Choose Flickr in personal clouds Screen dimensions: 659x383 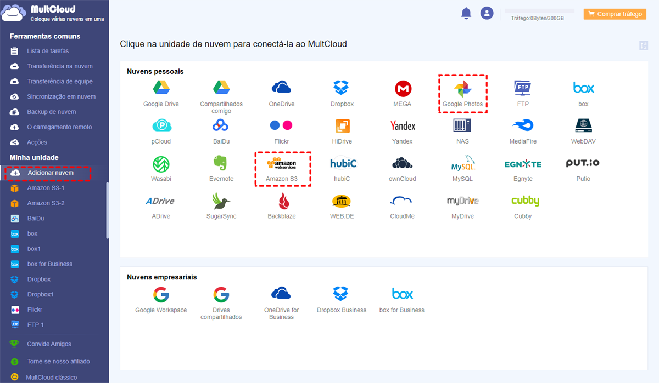coord(281,125)
